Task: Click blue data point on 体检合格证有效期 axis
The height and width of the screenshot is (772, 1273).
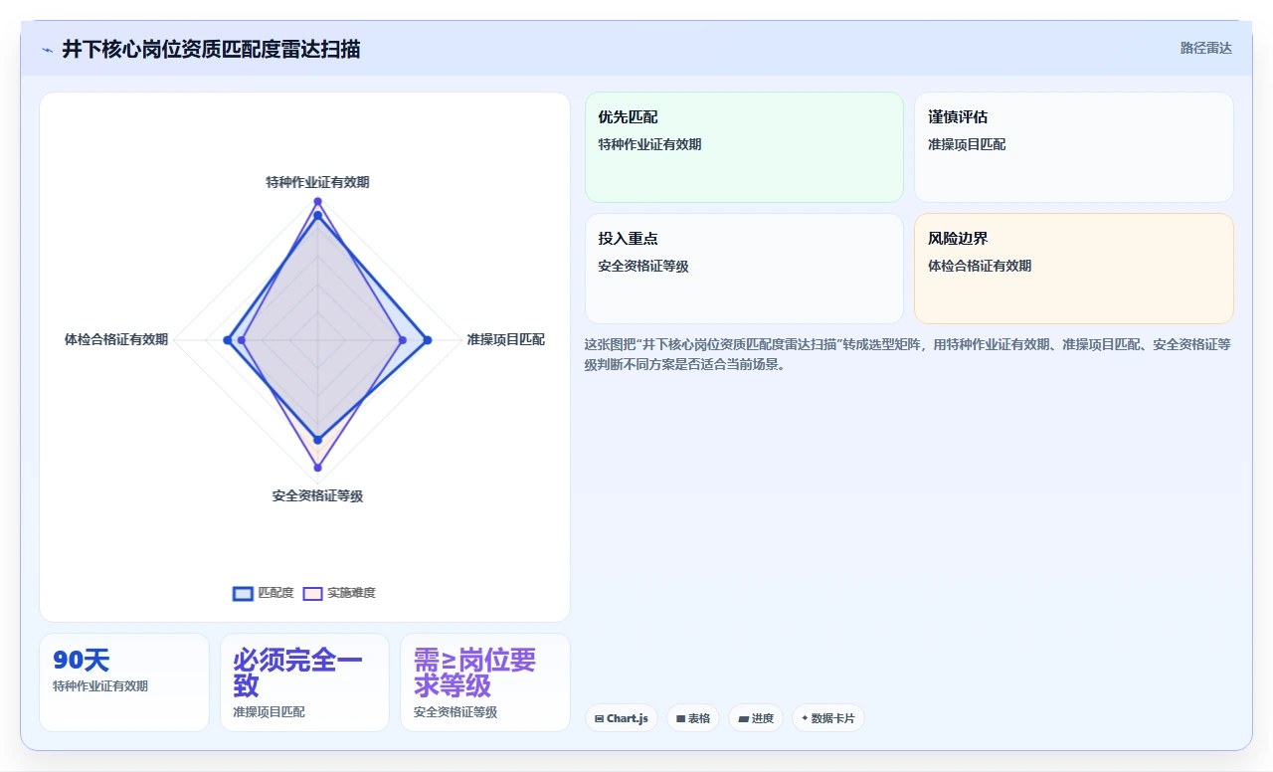Action: coord(227,340)
